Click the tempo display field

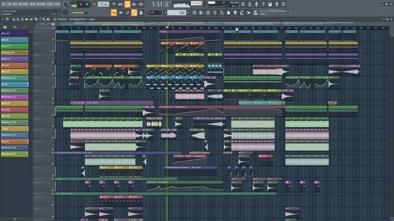[103, 4]
